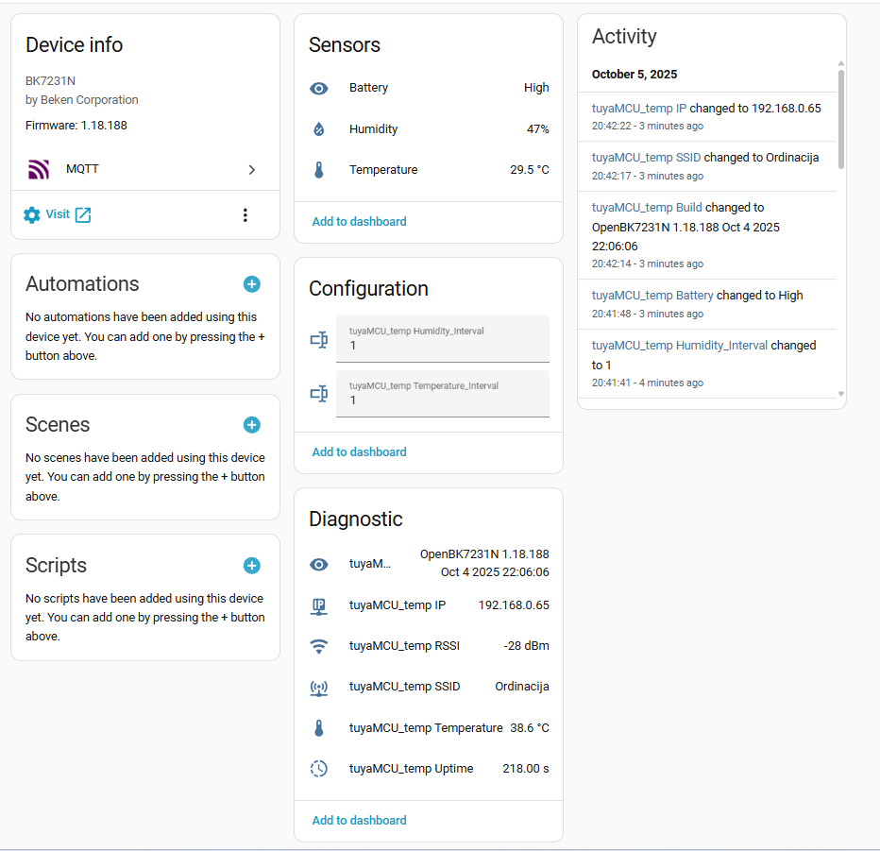Screen dimensions: 880x851
Task: Add a new automation with plus icon
Action: [252, 284]
